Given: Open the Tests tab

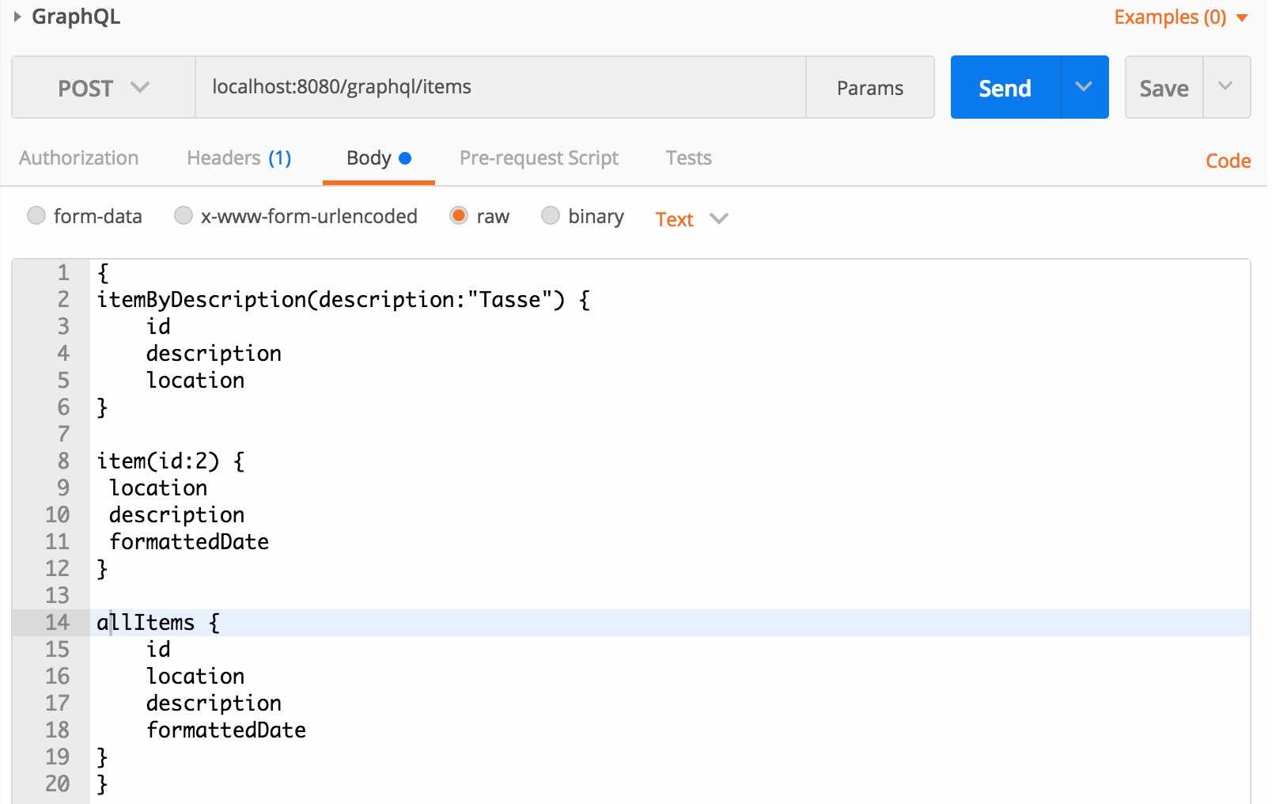Looking at the screenshot, I should click(x=688, y=158).
